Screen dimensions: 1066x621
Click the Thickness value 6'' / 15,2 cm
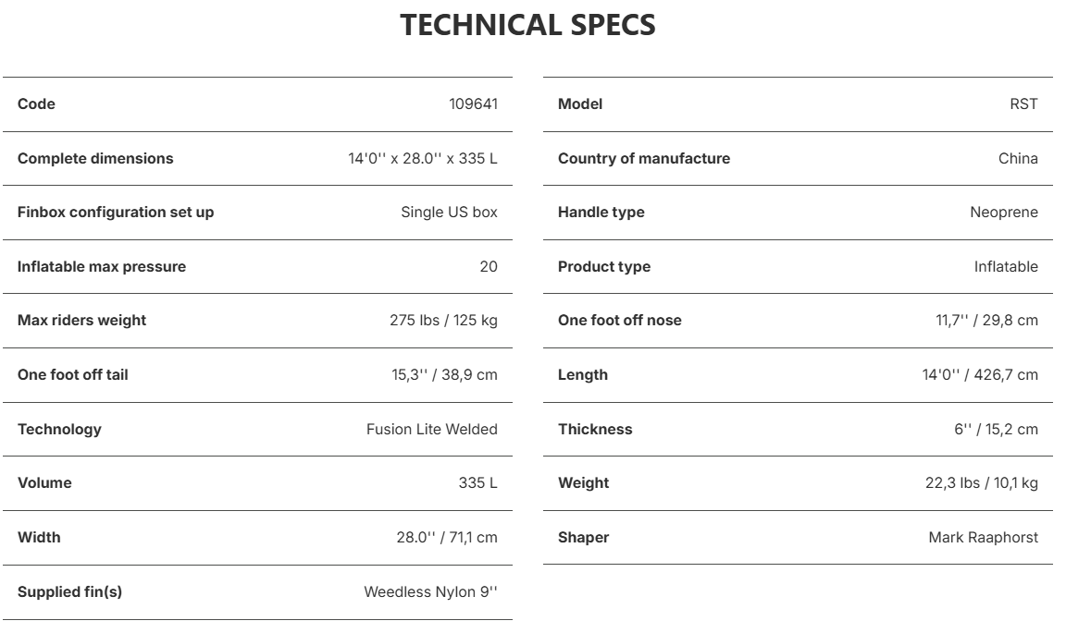[x=996, y=429]
